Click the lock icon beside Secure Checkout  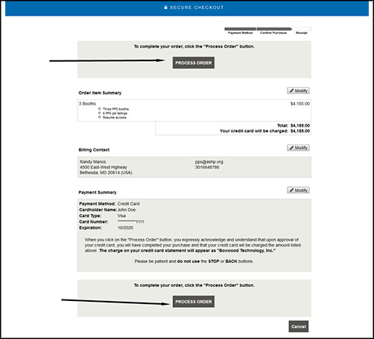point(165,7)
